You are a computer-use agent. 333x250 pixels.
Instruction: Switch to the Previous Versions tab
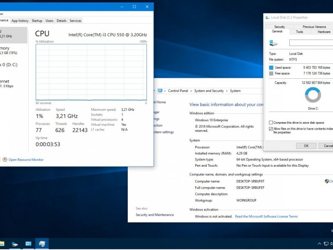314,27
